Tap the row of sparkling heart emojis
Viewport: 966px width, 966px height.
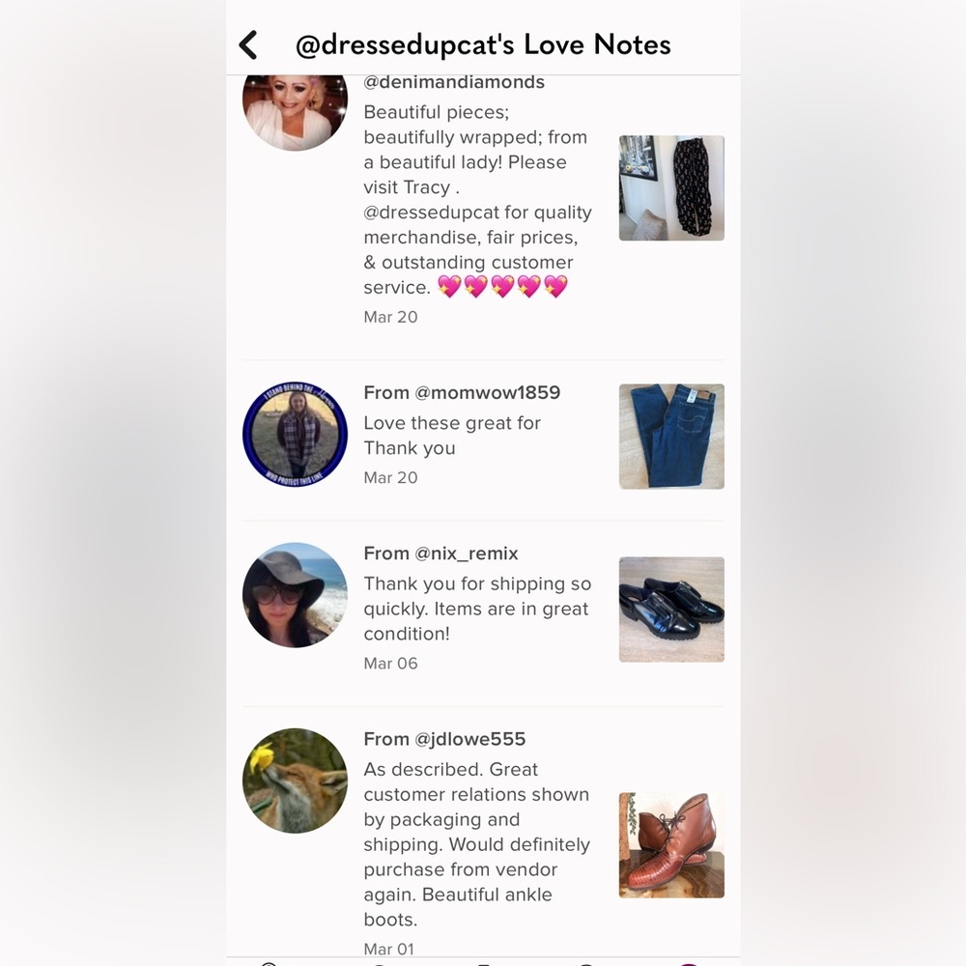coord(502,287)
